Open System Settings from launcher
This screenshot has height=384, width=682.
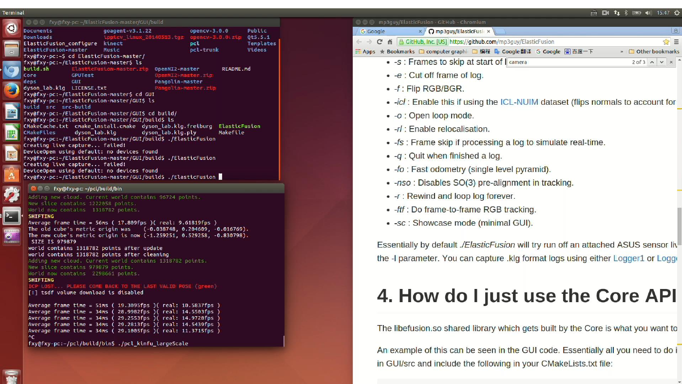click(11, 195)
